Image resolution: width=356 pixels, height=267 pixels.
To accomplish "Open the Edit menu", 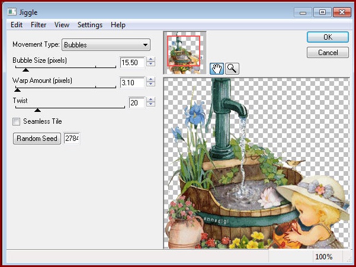I will pos(17,24).
